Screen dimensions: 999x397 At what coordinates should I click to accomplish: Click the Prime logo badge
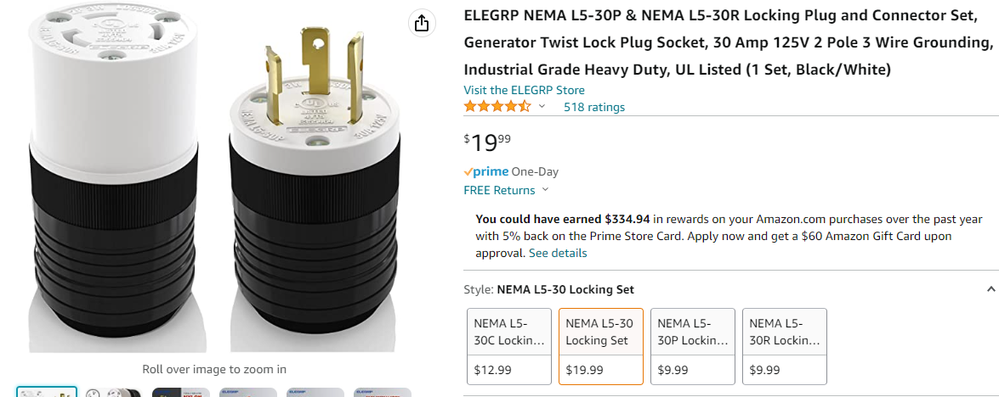(485, 171)
